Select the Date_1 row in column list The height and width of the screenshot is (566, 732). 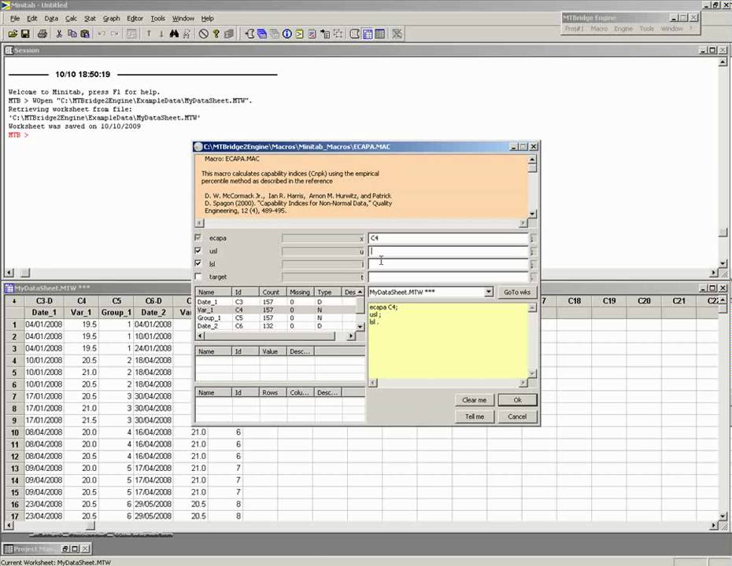275,302
